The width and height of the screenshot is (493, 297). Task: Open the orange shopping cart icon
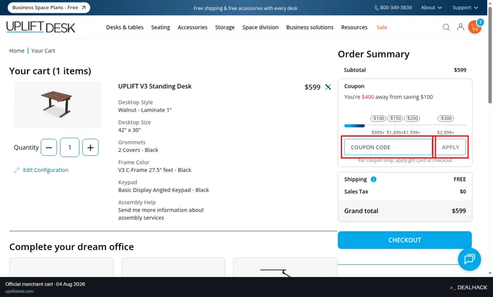(x=475, y=27)
